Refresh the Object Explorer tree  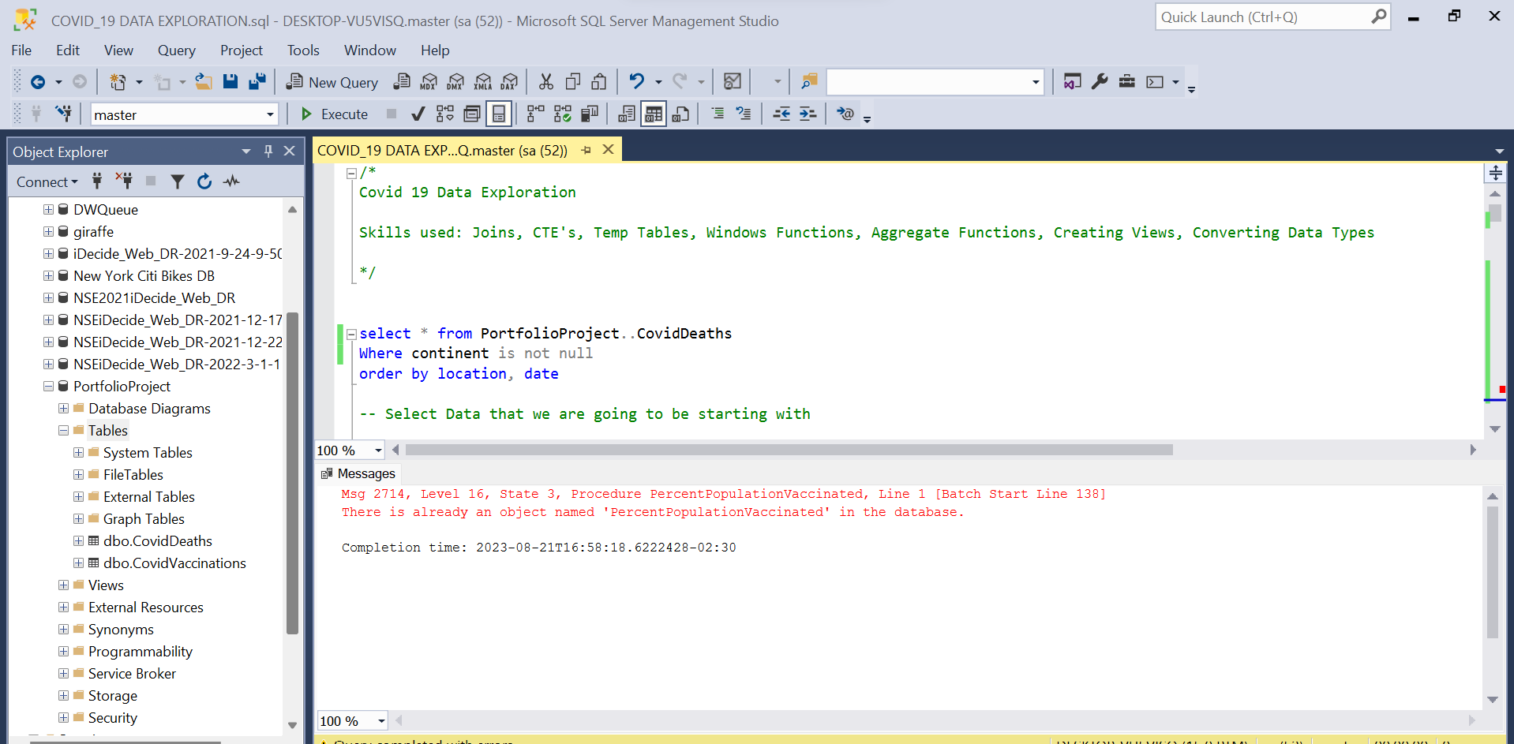coord(204,181)
